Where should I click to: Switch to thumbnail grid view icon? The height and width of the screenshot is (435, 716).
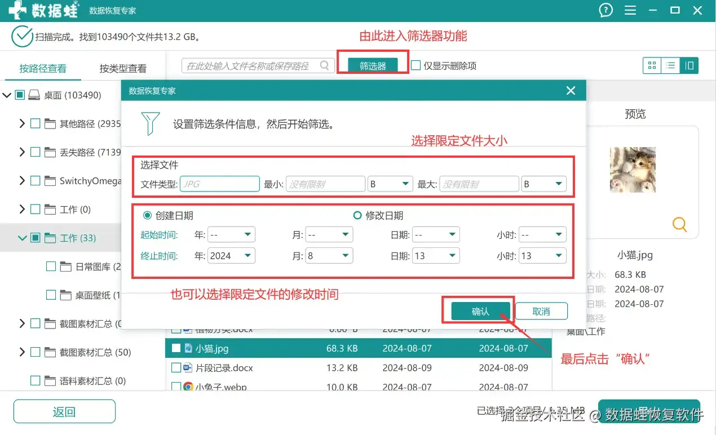(652, 65)
